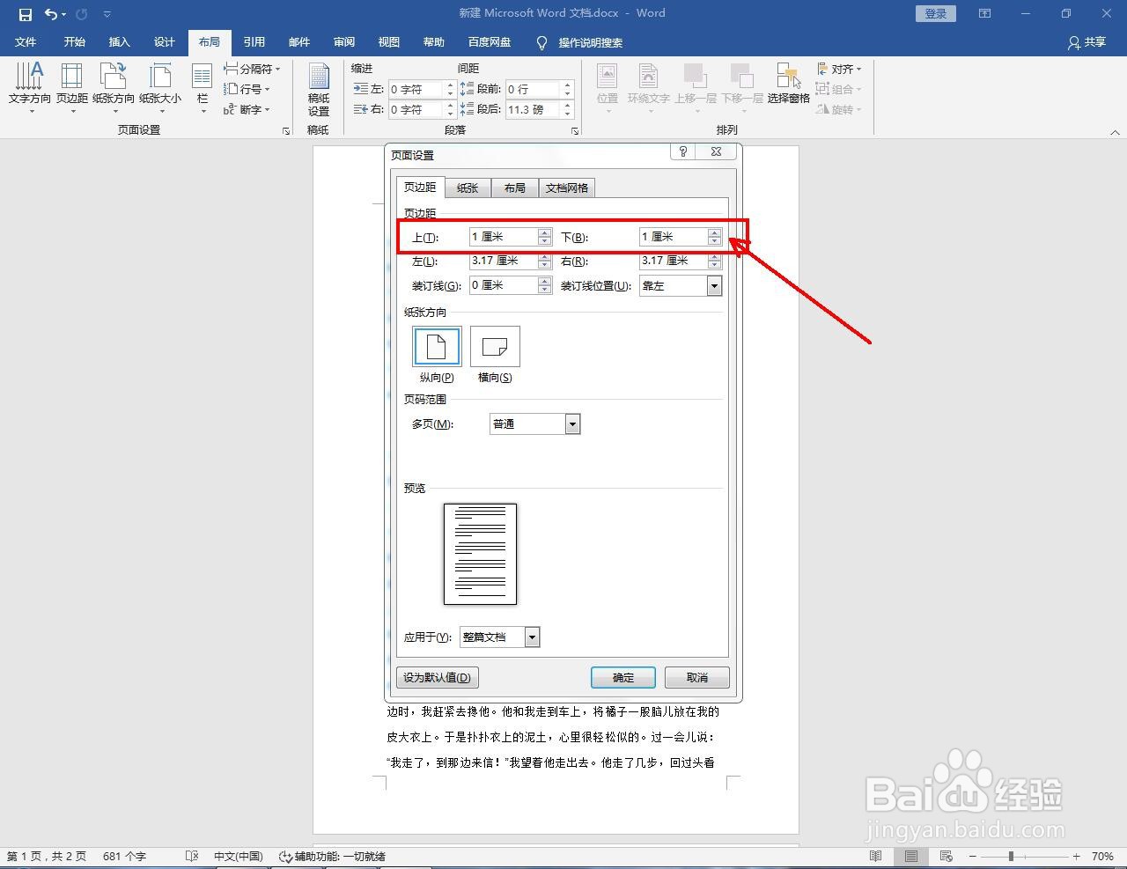The height and width of the screenshot is (869, 1127).
Task: Open the Columns (栏) ribbon button
Action: click(x=203, y=88)
